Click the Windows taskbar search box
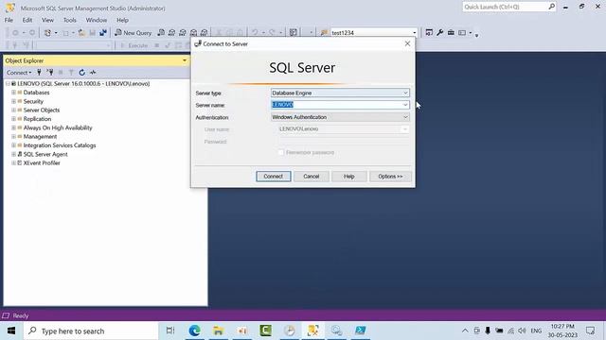This screenshot has width=606, height=340. coord(91,331)
